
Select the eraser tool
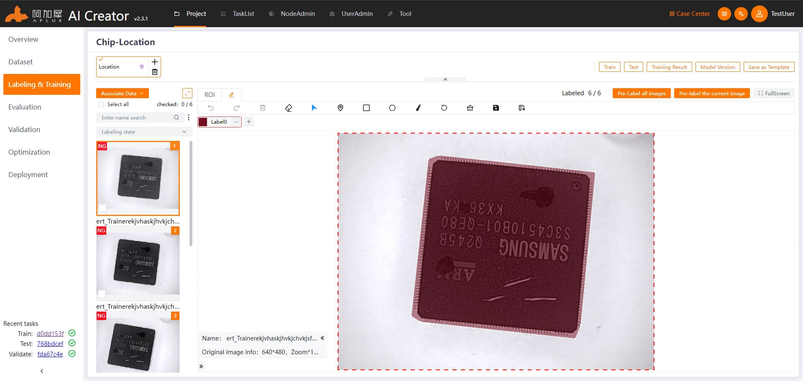(x=289, y=108)
